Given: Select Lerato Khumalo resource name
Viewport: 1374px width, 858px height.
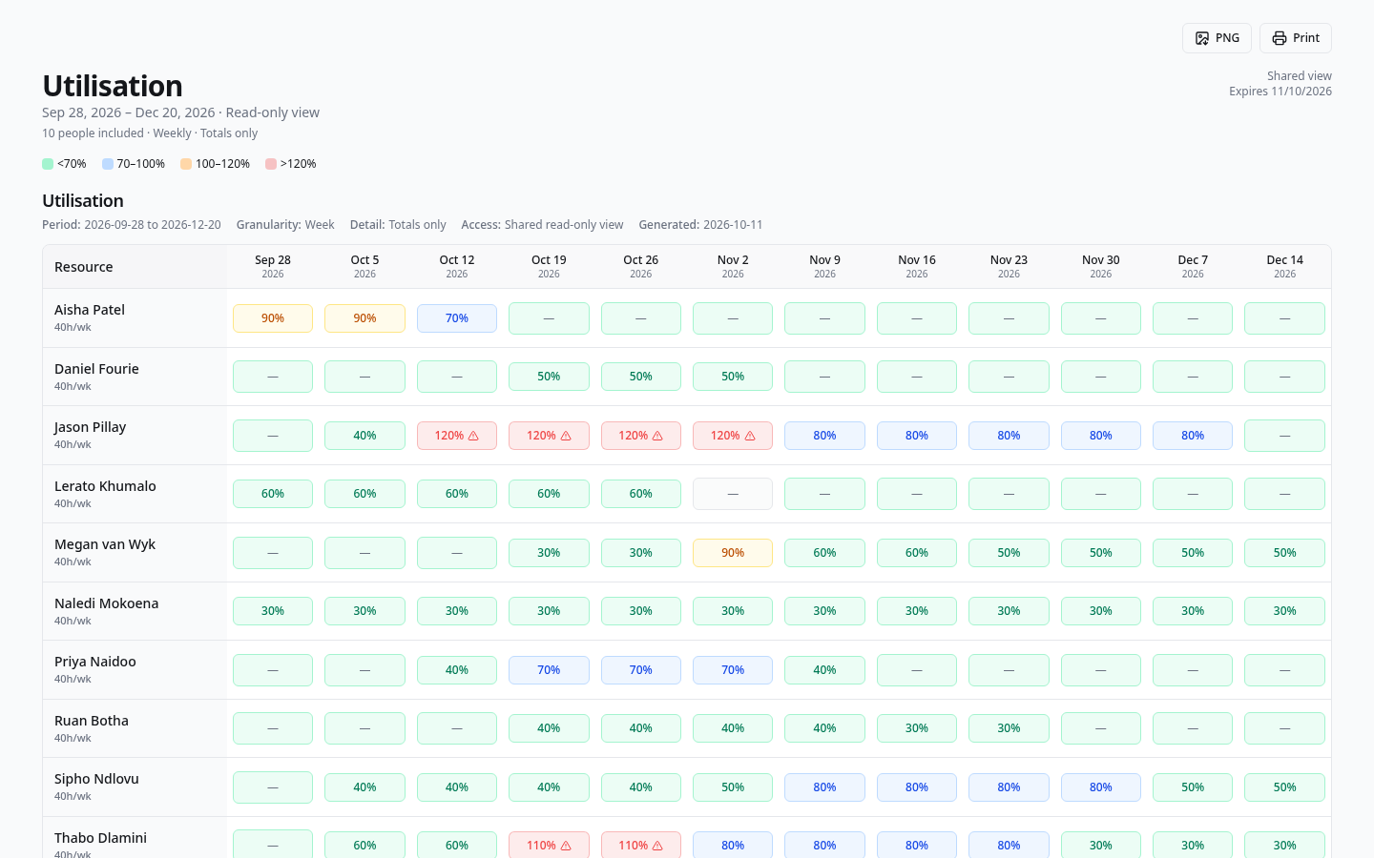Looking at the screenshot, I should click(105, 486).
